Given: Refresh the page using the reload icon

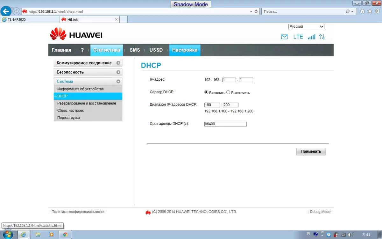Looking at the screenshot, I should pyautogui.click(x=256, y=11).
